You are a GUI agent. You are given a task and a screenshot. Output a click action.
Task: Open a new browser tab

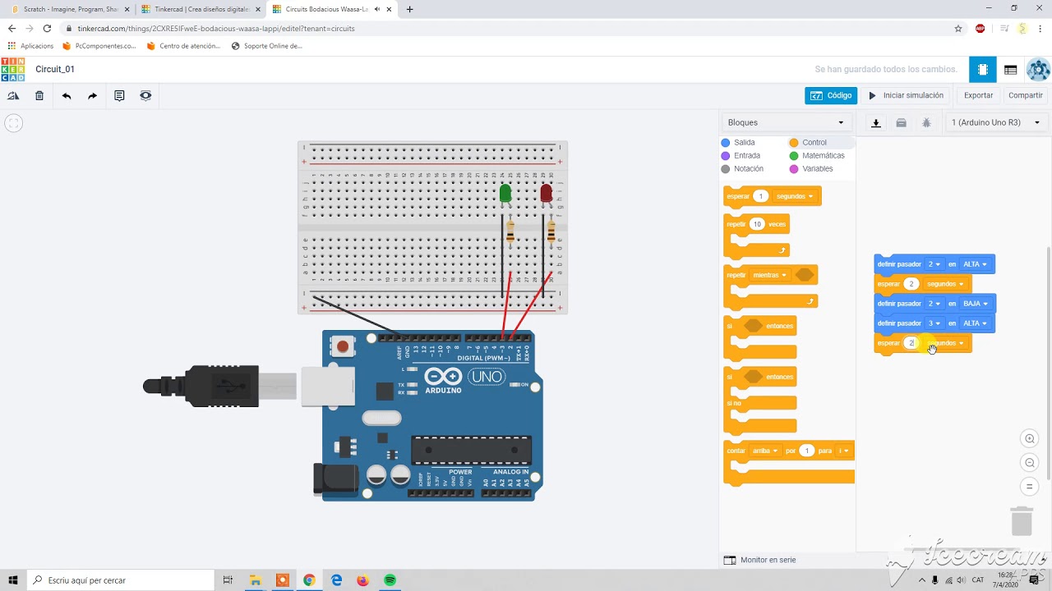410,9
